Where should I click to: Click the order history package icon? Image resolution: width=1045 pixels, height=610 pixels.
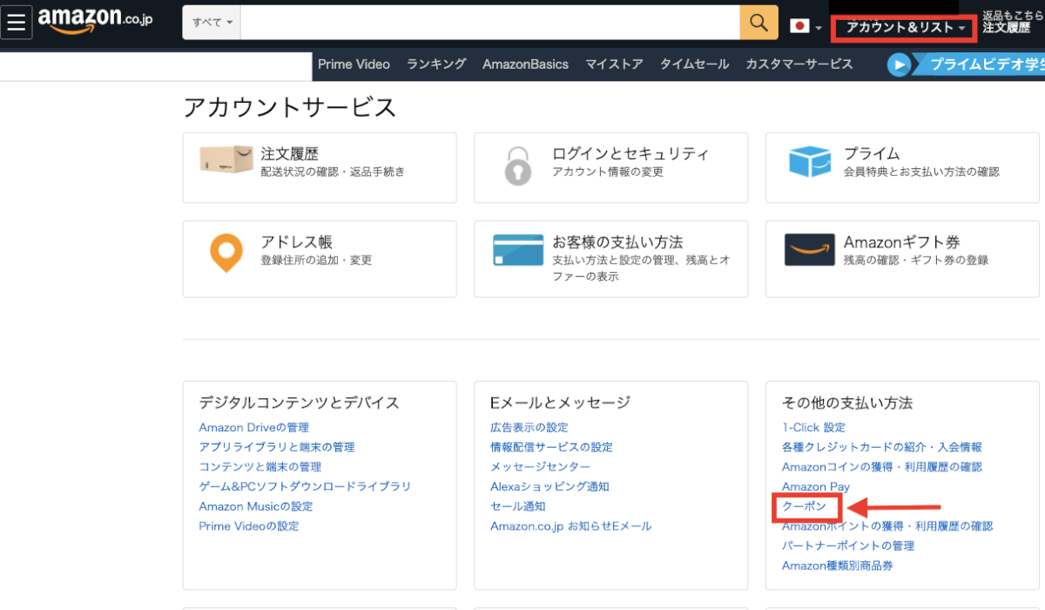pyautogui.click(x=226, y=161)
